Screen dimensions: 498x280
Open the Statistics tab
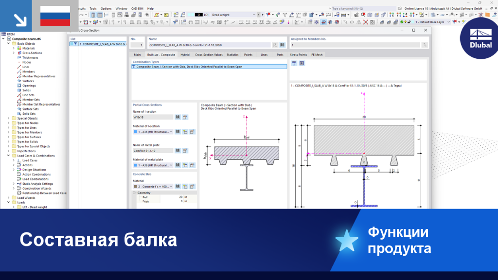coord(232,54)
